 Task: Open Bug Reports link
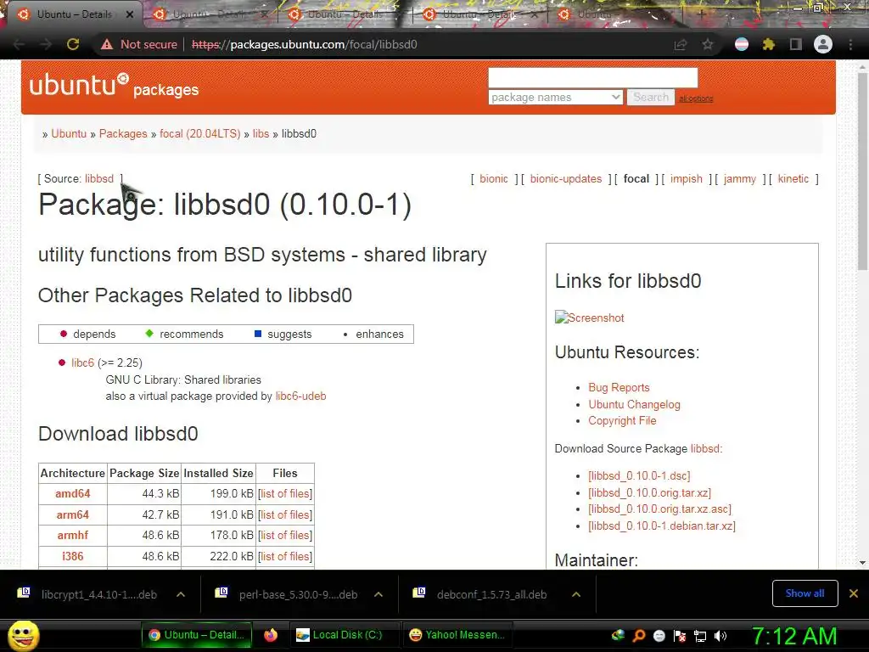(x=619, y=387)
